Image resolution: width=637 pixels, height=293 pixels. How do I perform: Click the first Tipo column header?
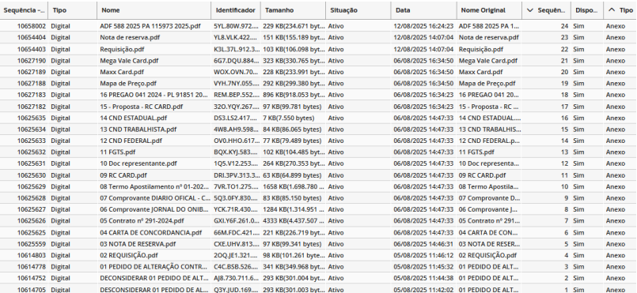73,10
